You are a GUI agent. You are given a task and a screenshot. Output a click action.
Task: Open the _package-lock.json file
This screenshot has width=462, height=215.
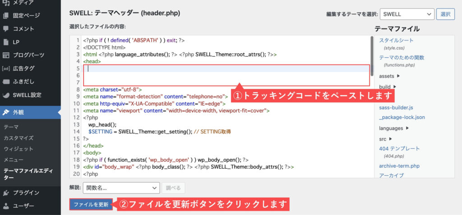click(x=402, y=117)
